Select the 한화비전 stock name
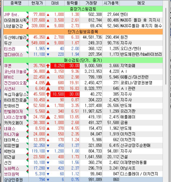This screenshot has width=171, height=182. click(11, 106)
